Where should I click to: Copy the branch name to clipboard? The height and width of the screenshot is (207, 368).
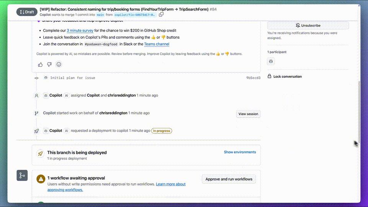tap(161, 15)
